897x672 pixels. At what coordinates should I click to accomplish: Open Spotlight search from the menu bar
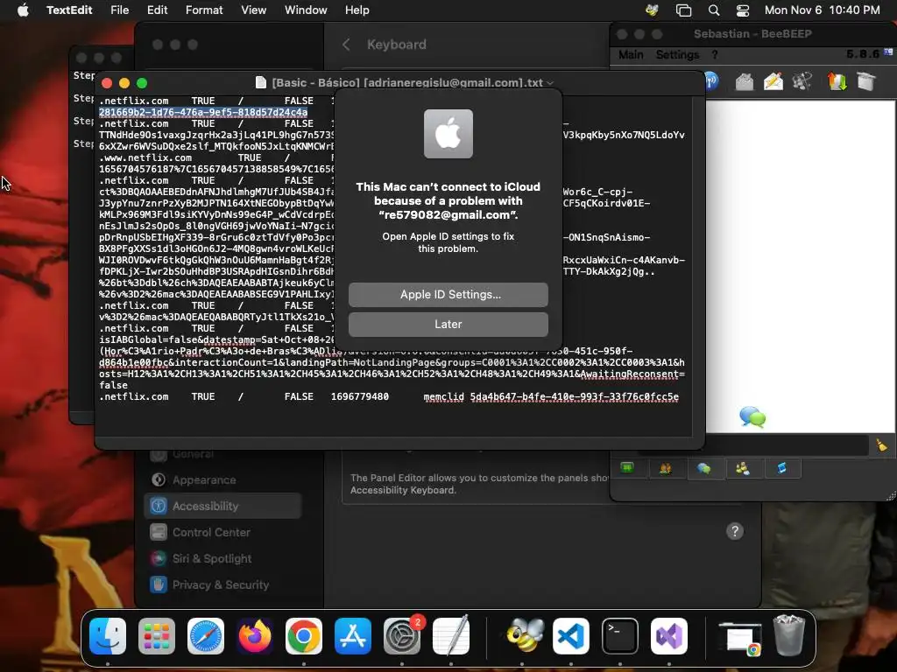pos(713,10)
